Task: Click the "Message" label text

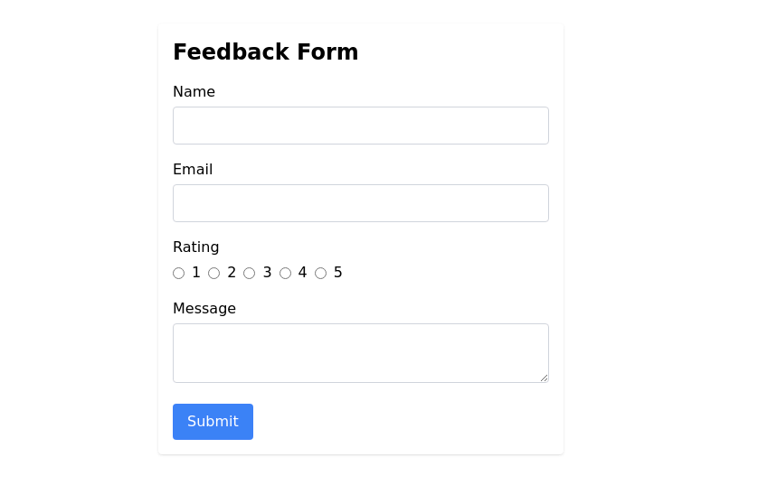Action: click(204, 309)
